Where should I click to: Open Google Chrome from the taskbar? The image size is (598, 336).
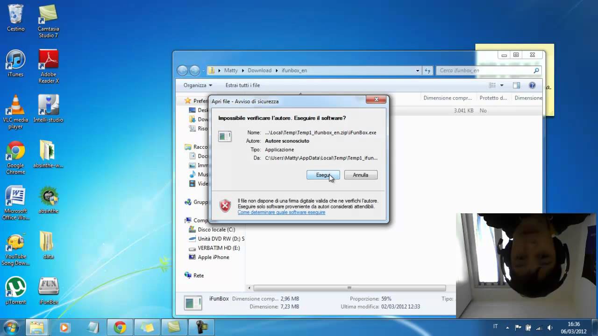(120, 328)
